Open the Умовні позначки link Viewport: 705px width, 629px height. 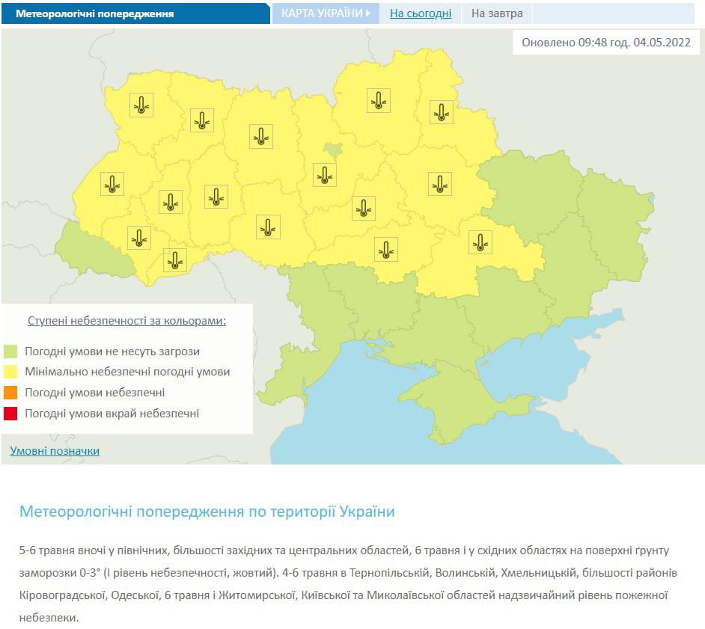[x=55, y=451]
